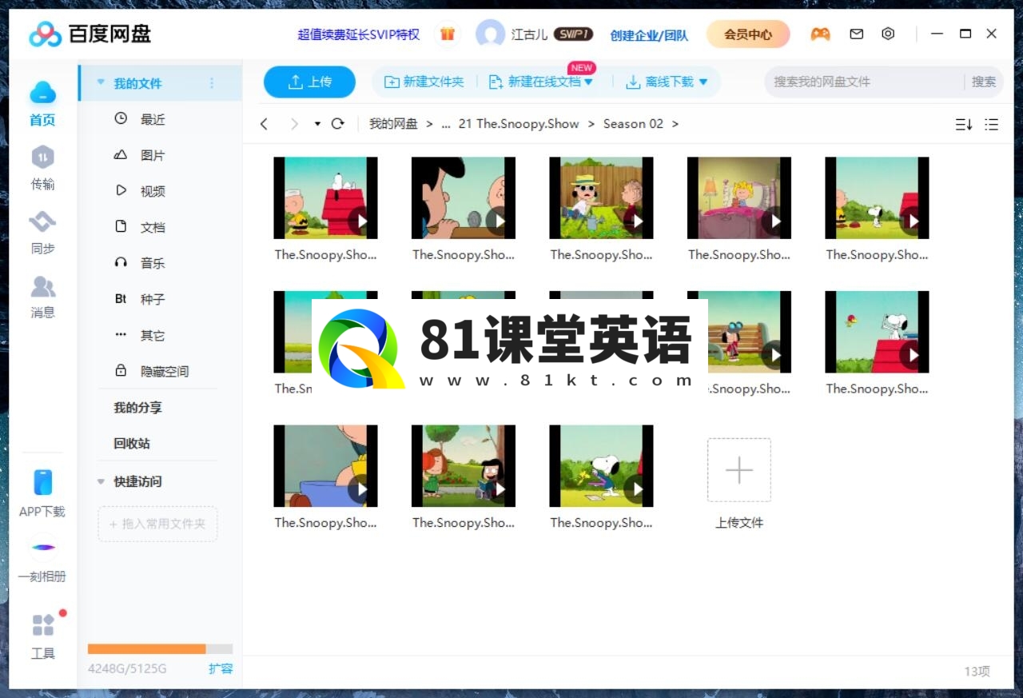
Task: Collapse the 我的文件 tree arrow
Action: [101, 82]
